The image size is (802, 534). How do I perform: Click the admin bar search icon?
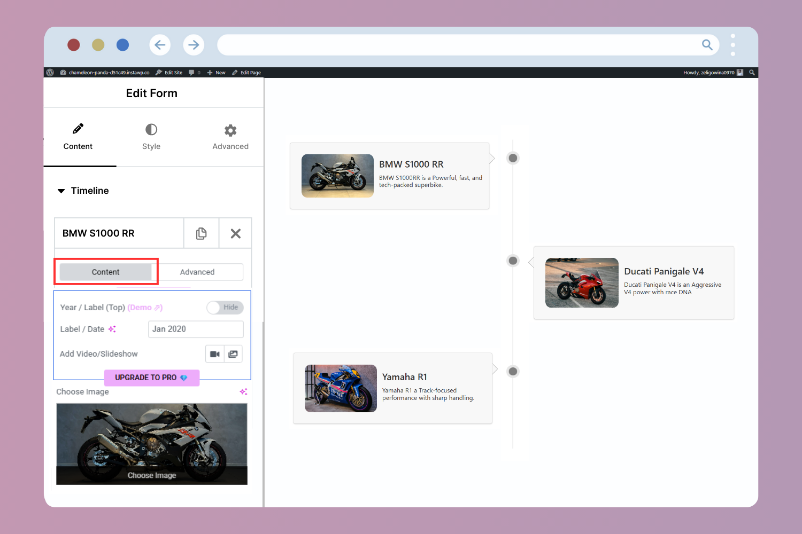tap(752, 73)
